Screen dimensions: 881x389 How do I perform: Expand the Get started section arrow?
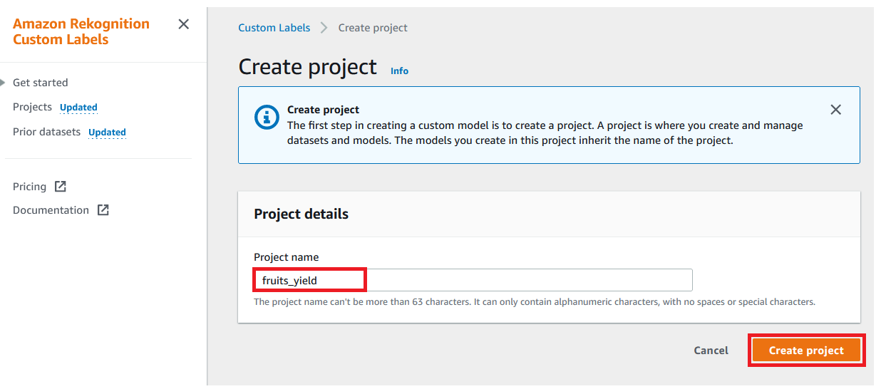[3, 83]
